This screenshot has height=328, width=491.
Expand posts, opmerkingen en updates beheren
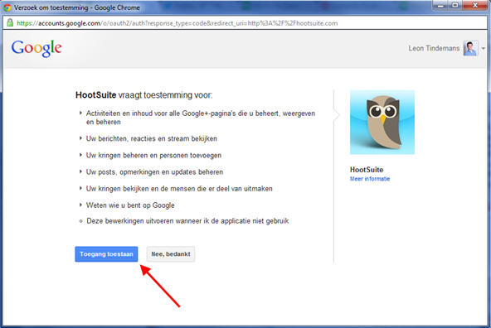pos(80,171)
